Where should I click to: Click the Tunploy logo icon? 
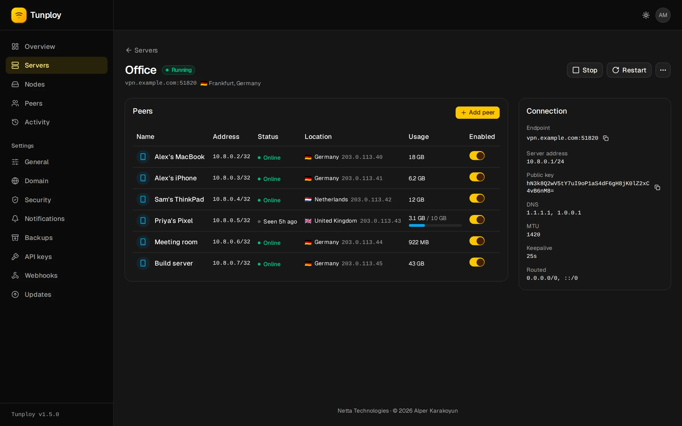click(x=19, y=15)
